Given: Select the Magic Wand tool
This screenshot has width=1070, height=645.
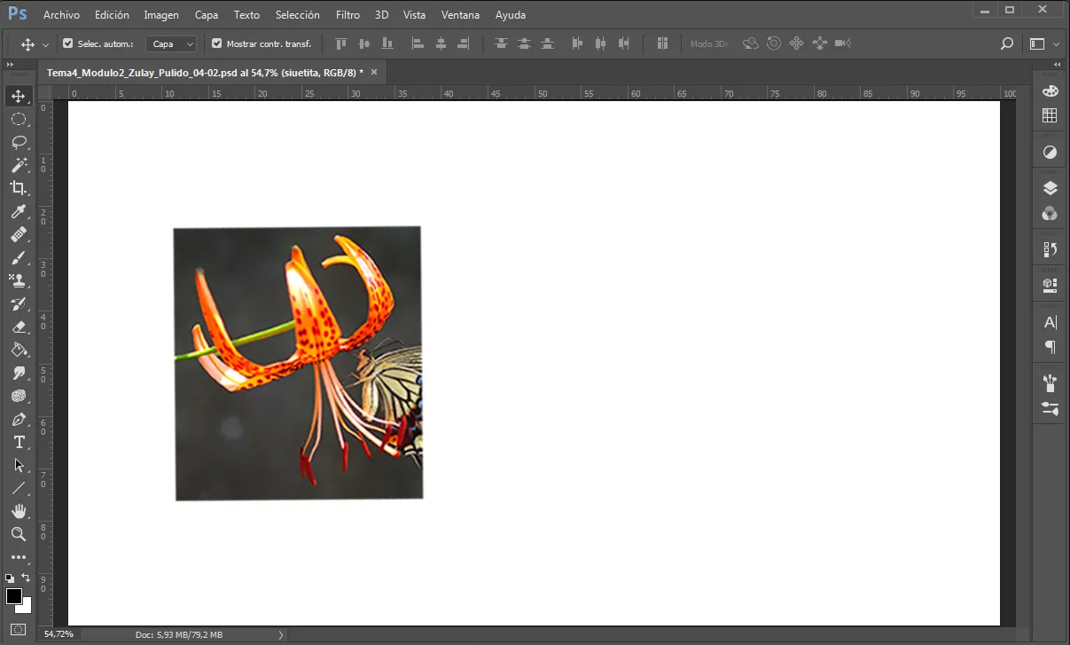Looking at the screenshot, I should click(x=18, y=165).
